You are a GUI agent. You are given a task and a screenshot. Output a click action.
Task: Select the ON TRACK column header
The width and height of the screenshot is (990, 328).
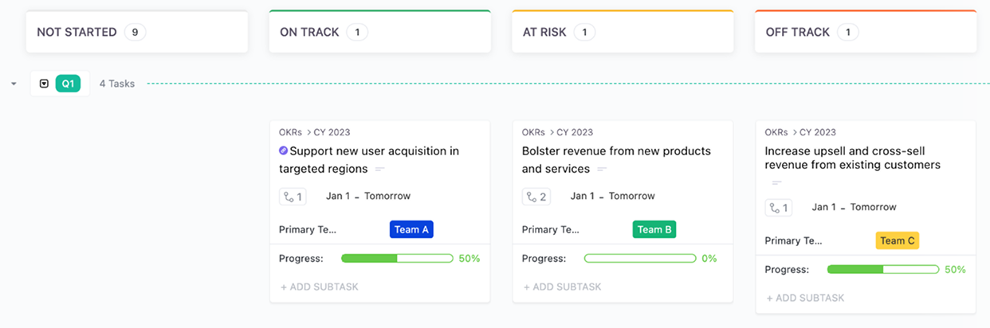(379, 32)
